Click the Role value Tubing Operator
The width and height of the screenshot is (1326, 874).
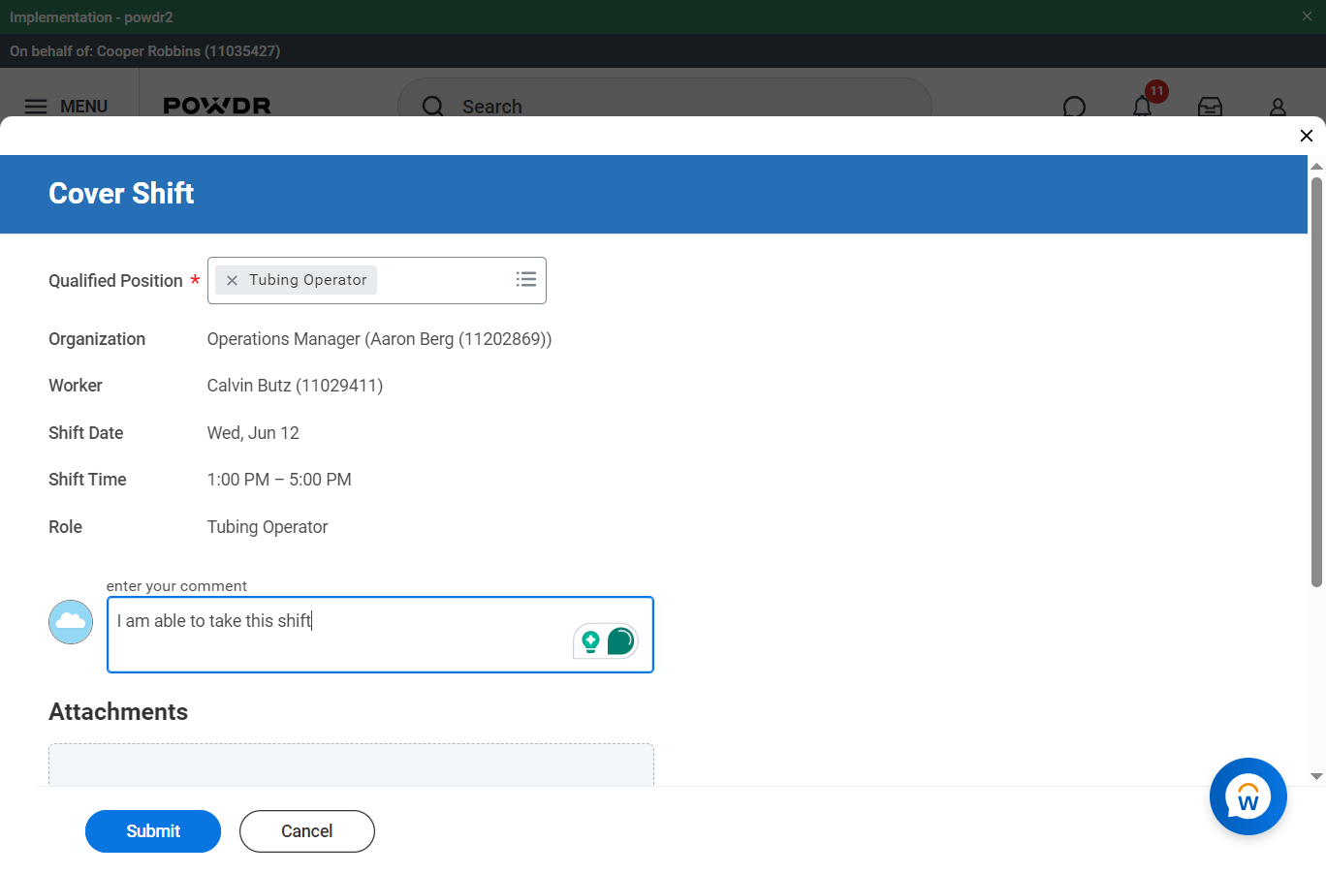[x=268, y=527]
